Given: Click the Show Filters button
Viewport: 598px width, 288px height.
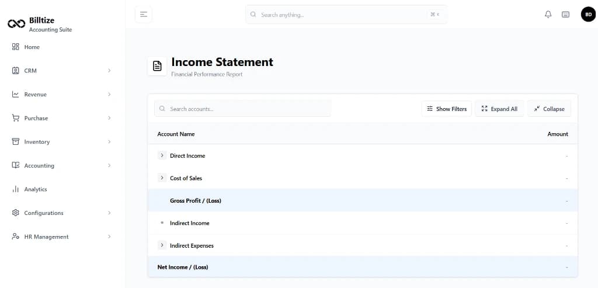Looking at the screenshot, I should point(447,109).
